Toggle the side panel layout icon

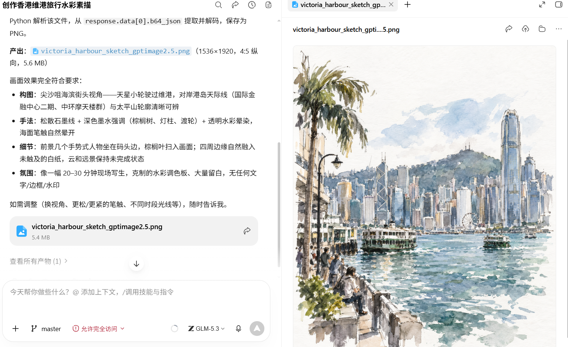point(559,4)
